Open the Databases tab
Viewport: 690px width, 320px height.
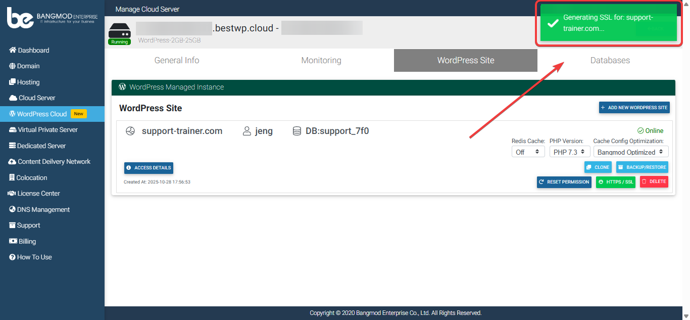pyautogui.click(x=610, y=60)
